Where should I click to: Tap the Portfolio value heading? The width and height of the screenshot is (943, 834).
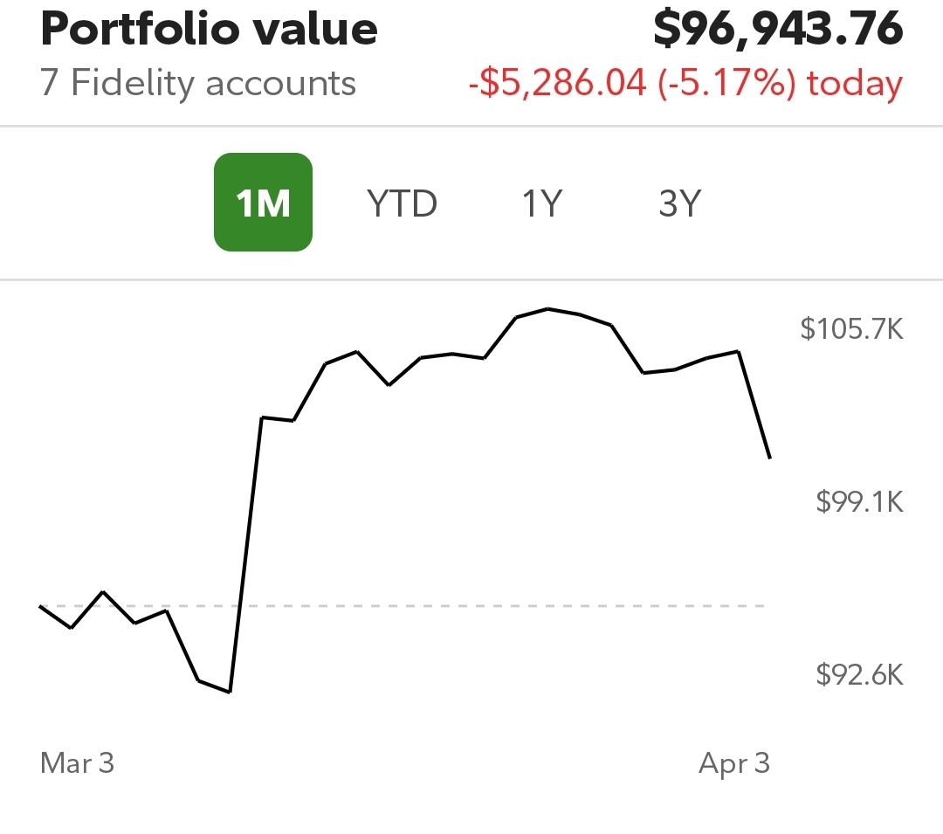209,30
